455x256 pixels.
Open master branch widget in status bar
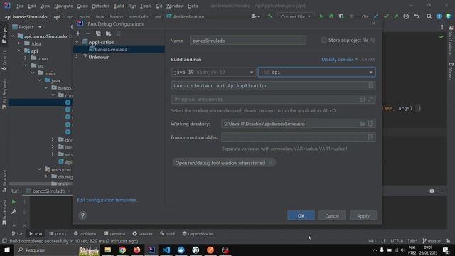tap(432, 241)
